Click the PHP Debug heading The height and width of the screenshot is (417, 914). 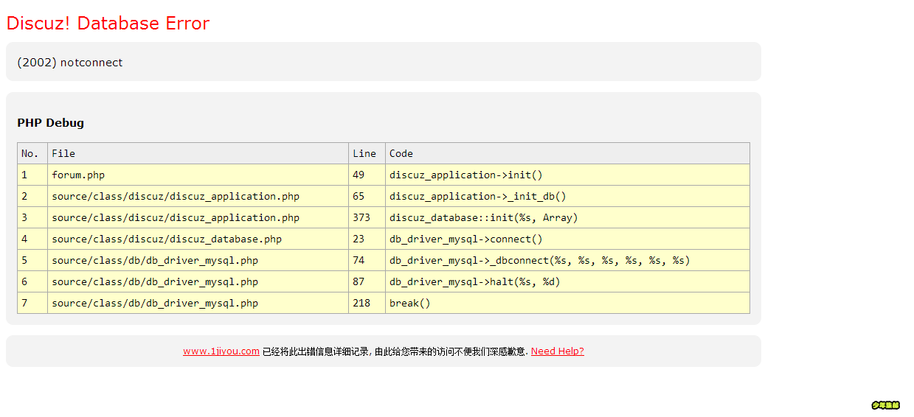point(51,123)
